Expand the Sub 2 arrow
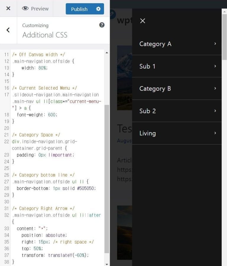 pos(215,111)
